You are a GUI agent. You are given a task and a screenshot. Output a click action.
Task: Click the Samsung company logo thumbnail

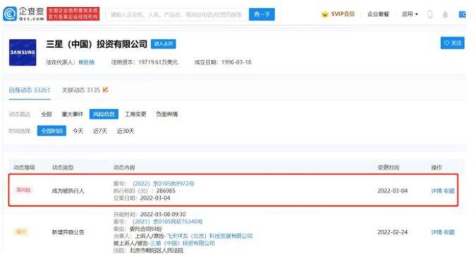23,52
